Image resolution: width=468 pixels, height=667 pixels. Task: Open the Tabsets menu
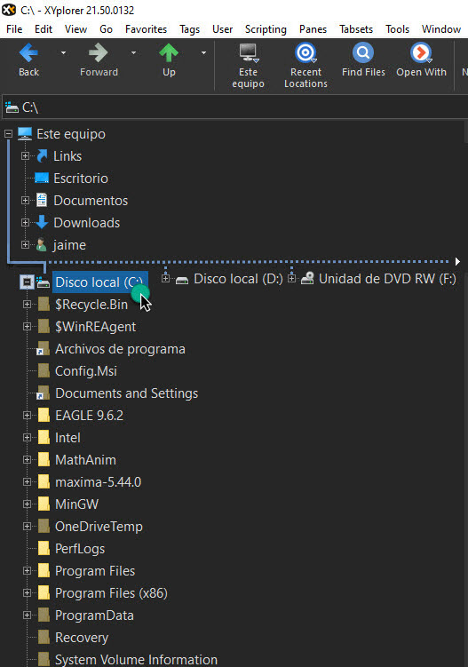tap(356, 29)
